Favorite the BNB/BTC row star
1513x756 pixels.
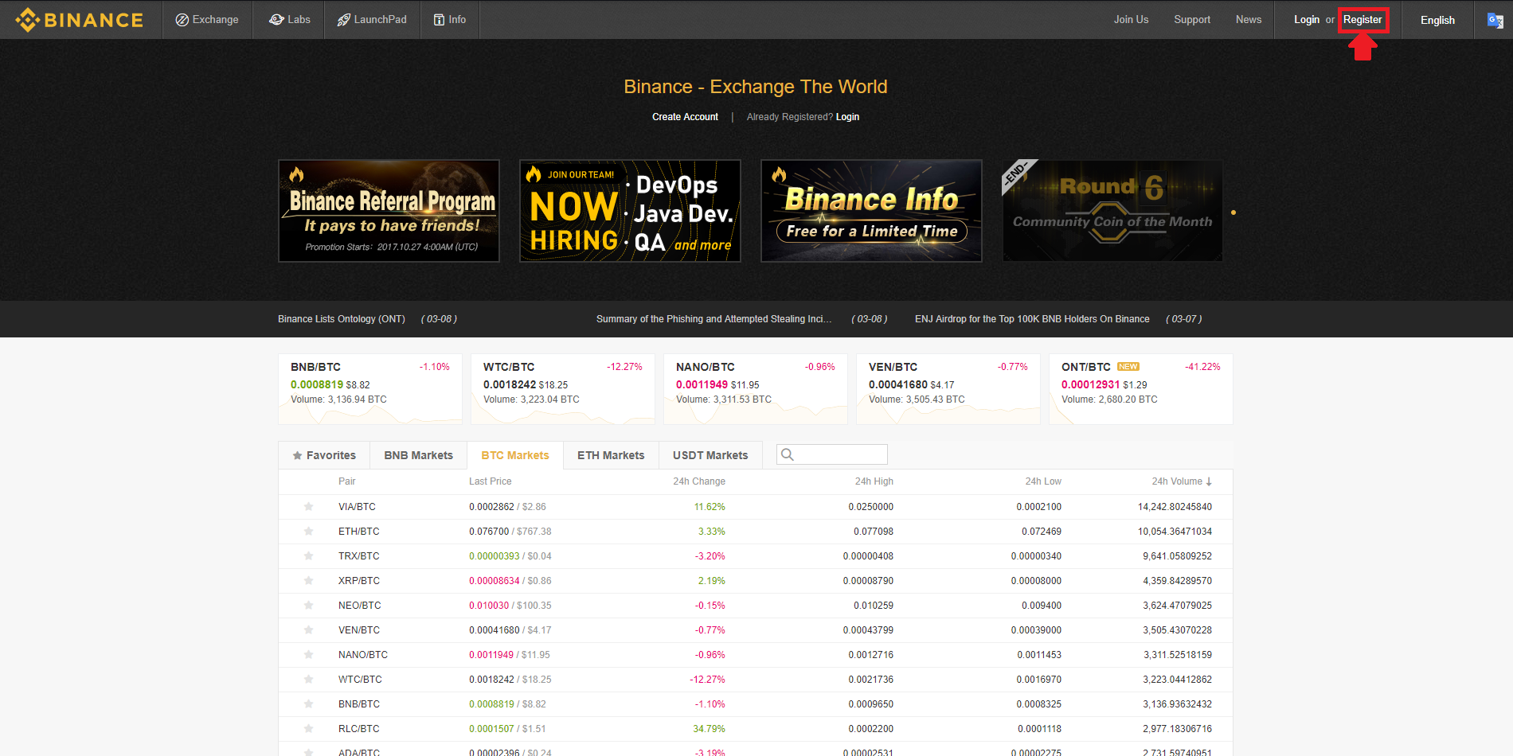[309, 704]
